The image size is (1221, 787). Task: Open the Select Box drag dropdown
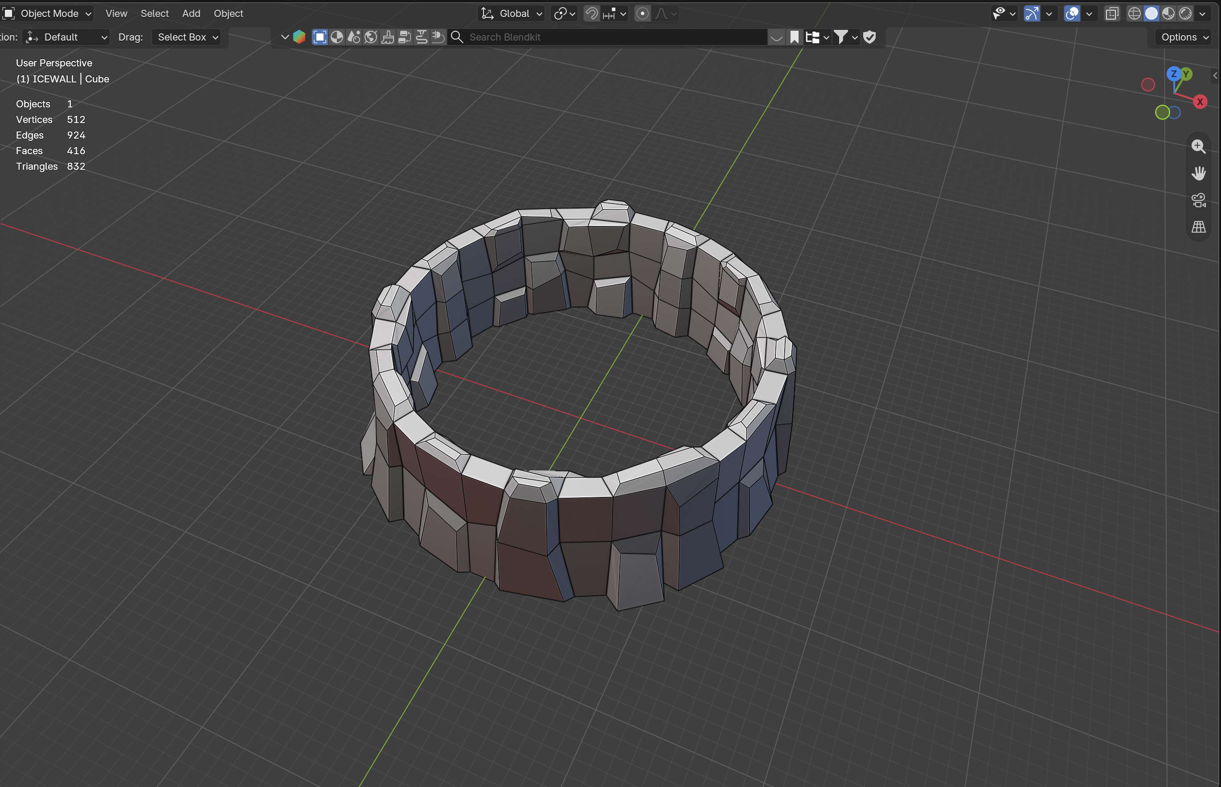186,37
